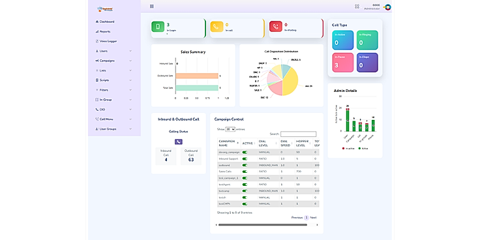This screenshot has height=240, width=480.
Task: Click the purple Calling Status phone icon
Action: [x=179, y=142]
